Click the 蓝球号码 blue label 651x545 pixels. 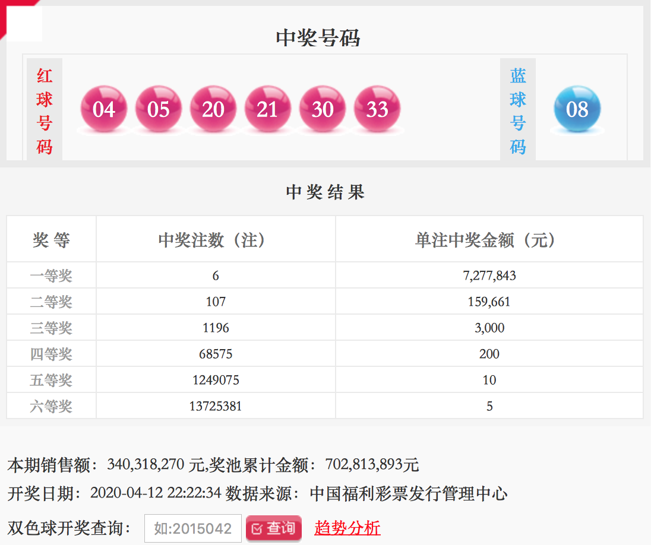[518, 110]
